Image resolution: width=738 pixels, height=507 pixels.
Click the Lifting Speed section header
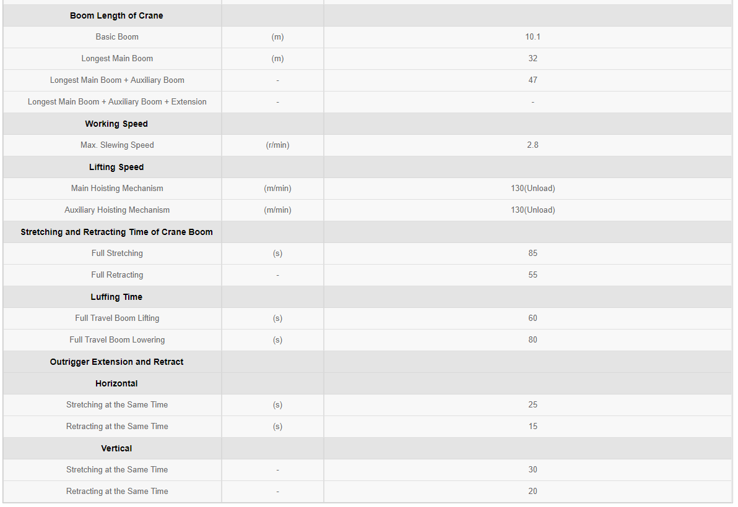tap(117, 167)
